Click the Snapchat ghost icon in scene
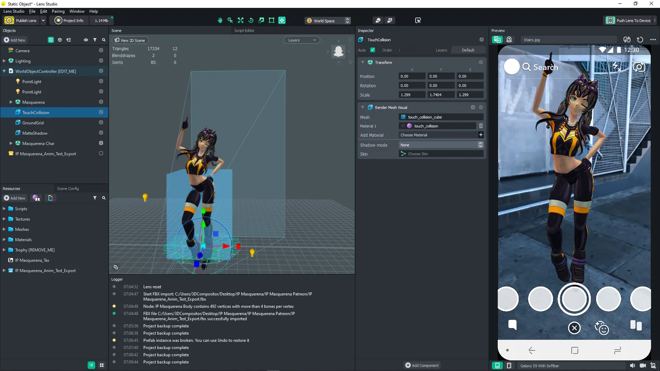The height and width of the screenshot is (371, 660). pos(338,51)
